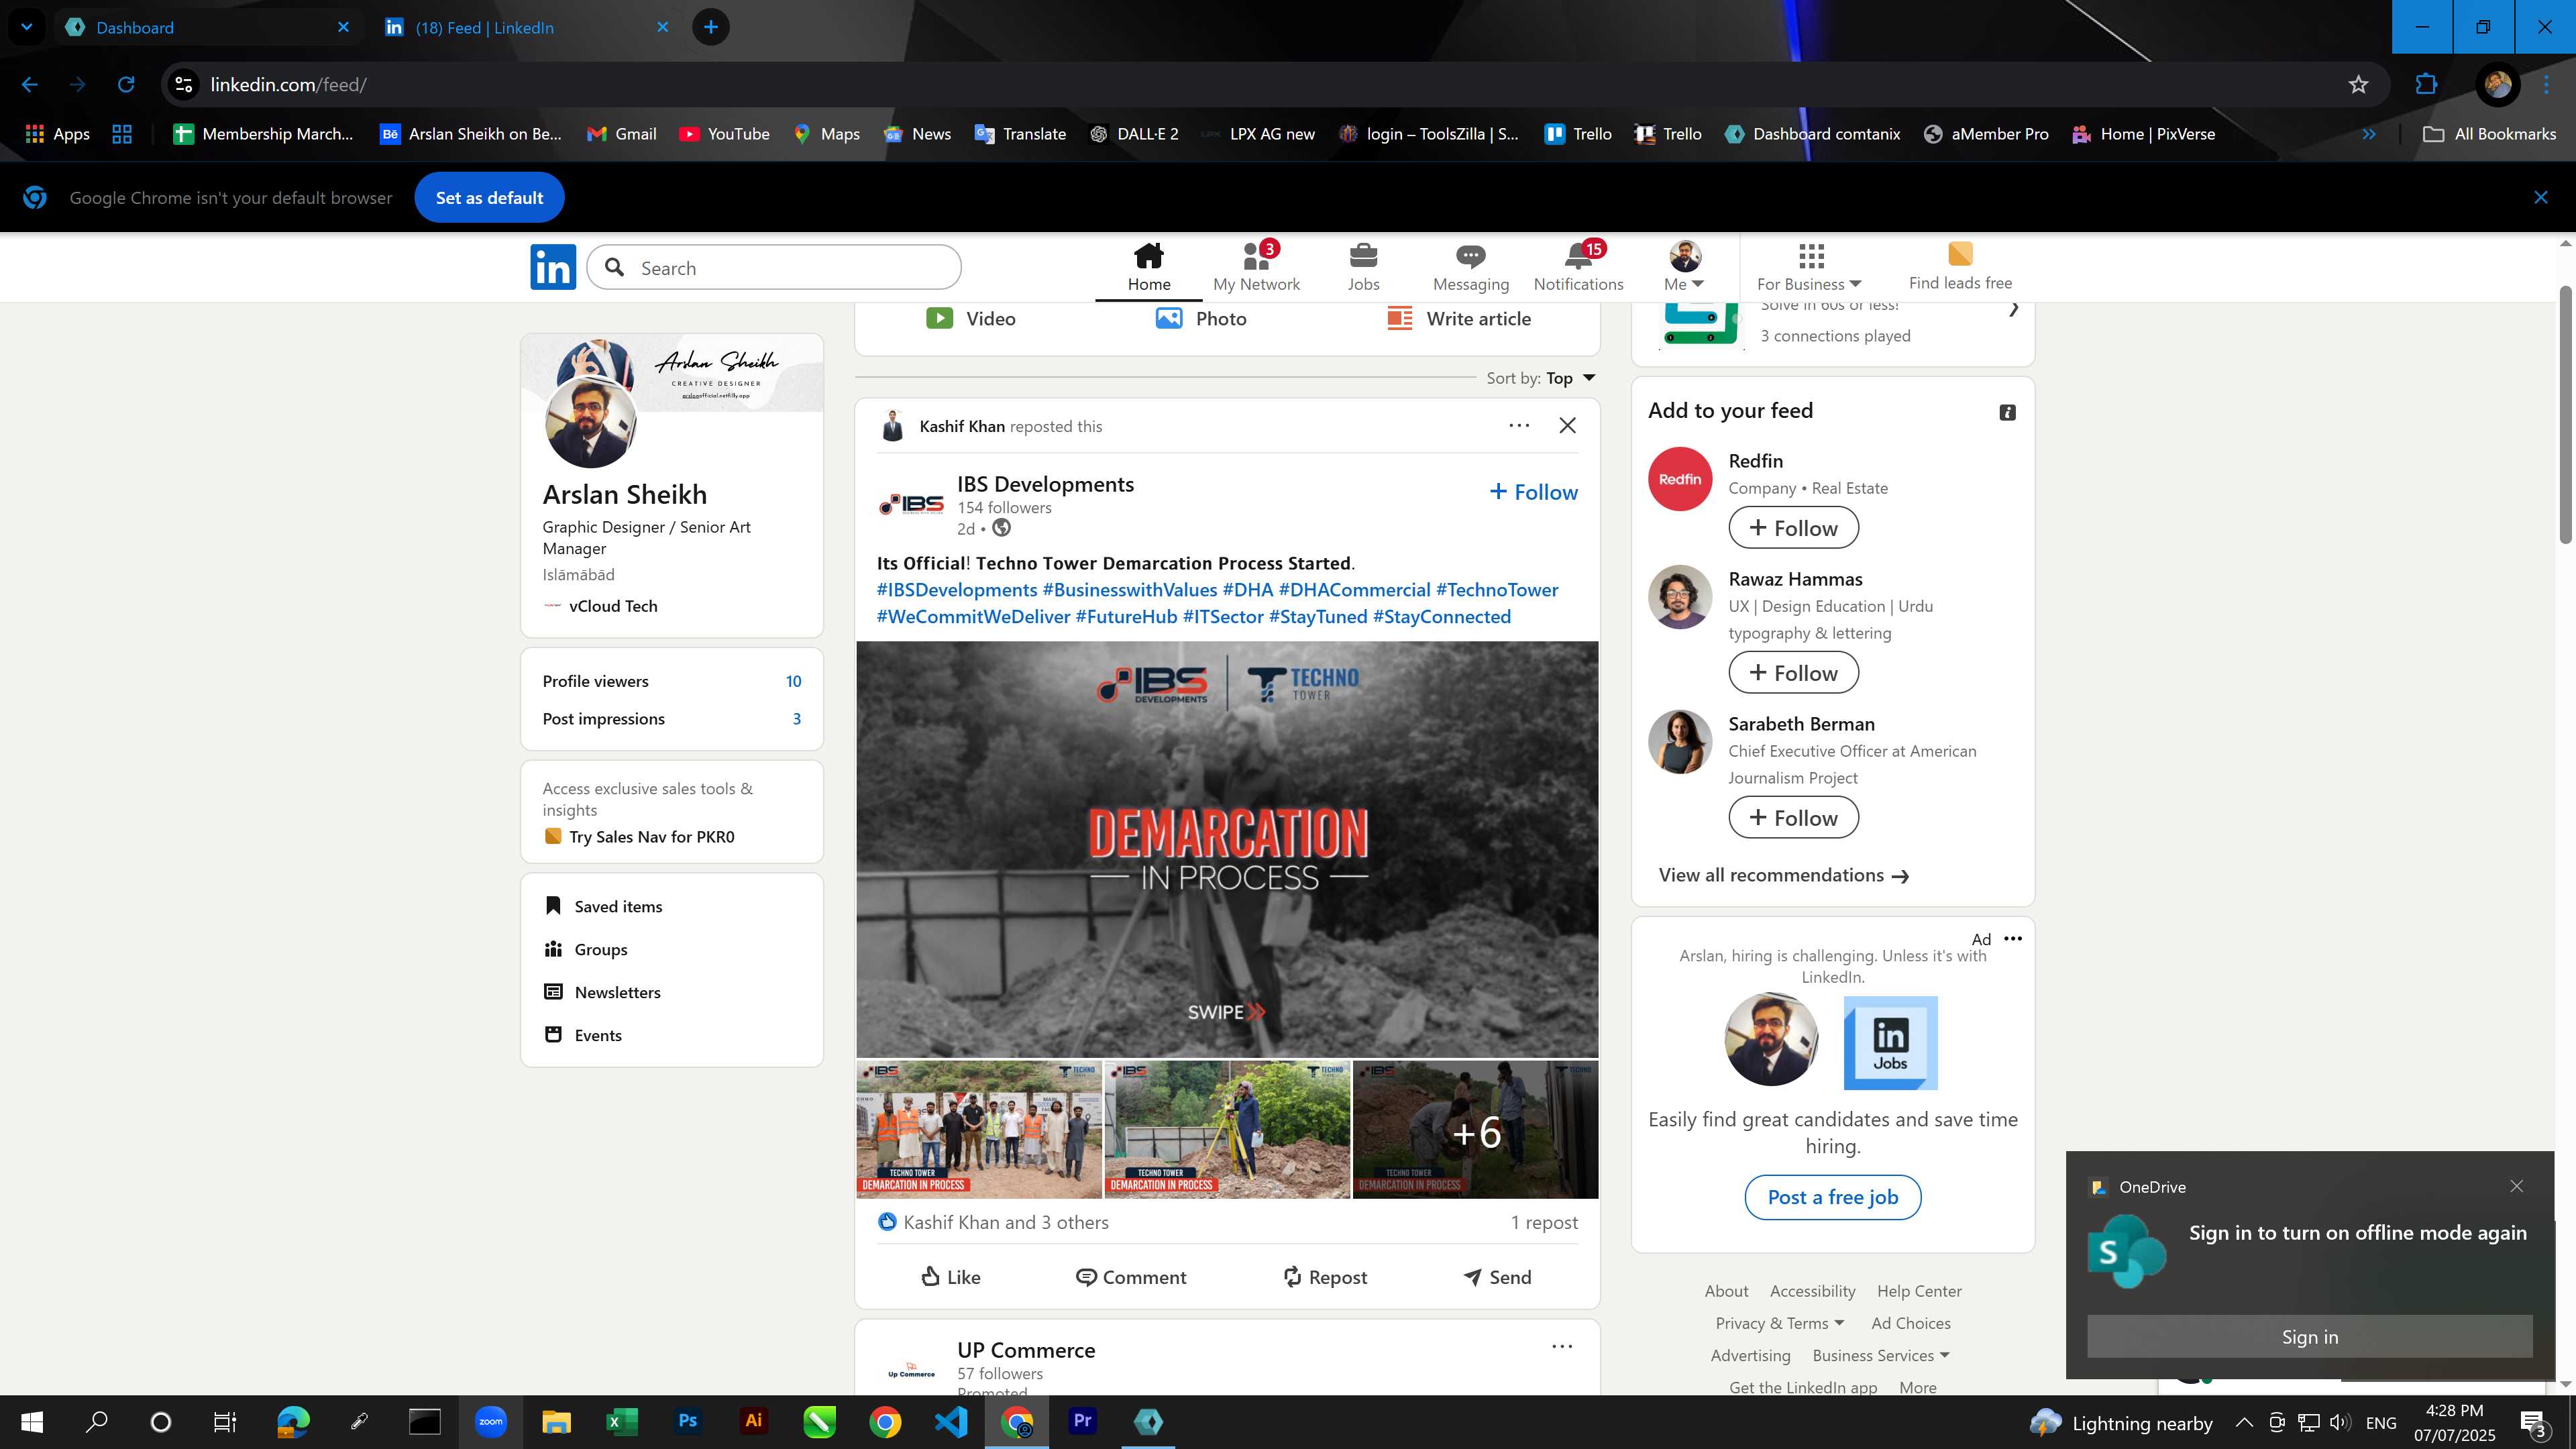Open Newsletters in left sidebar

coord(602,992)
